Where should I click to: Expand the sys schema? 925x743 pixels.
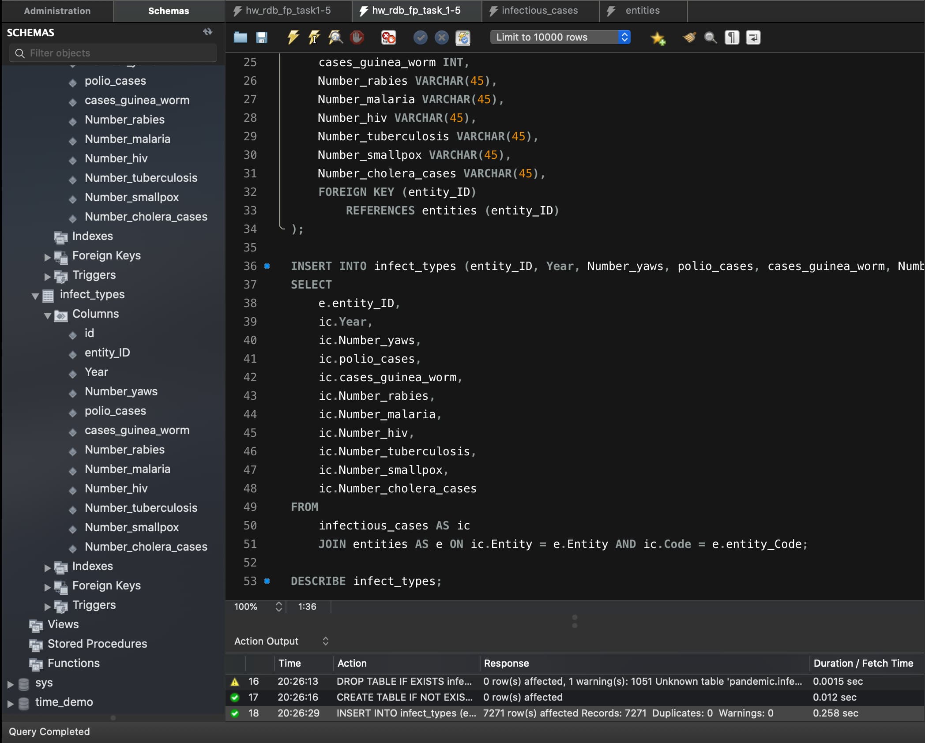tap(11, 684)
